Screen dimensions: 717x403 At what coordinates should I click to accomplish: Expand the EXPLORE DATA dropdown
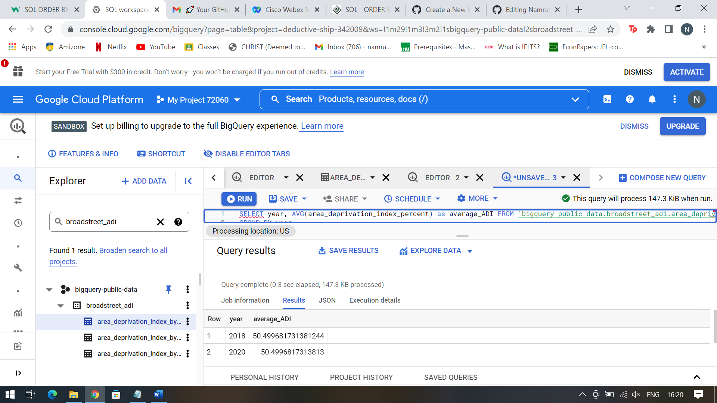470,251
